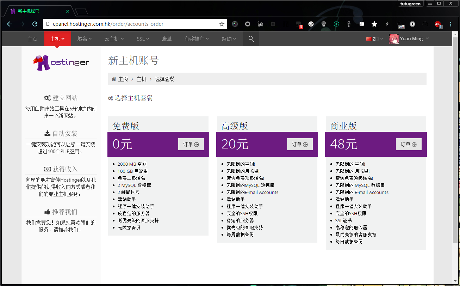Open the green refresh-play extension icon

pyautogui.click(x=336, y=24)
